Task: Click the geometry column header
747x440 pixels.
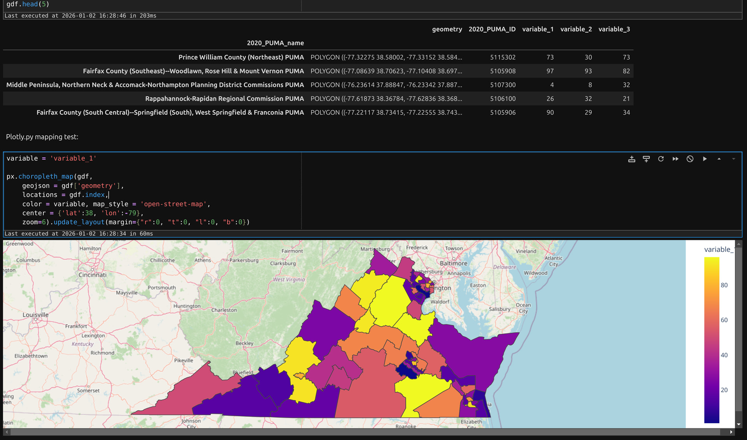Action: 447,29
